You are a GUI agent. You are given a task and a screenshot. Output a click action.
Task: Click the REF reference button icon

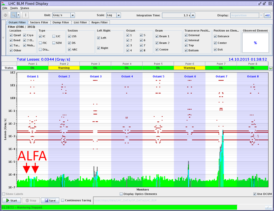(268, 15)
